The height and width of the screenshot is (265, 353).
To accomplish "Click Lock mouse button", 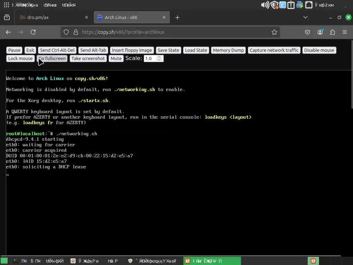I will point(20,59).
